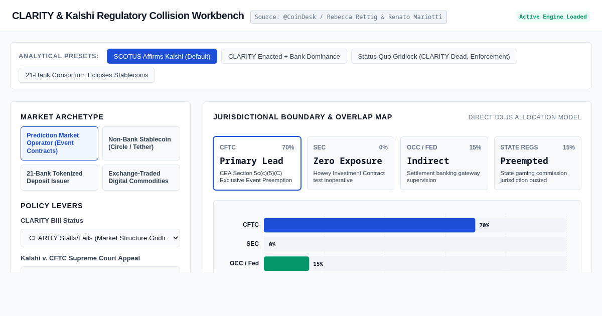The image size is (602, 316).
Task: Click the SEC 0% chart row
Action: (x=415, y=244)
